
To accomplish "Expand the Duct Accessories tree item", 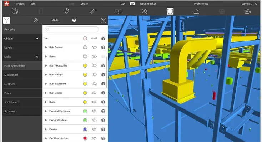I will pos(46,66).
